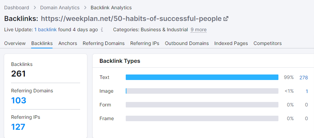The image size is (314, 138).
Task: Open the Outbound Domains tab
Action: 187,43
